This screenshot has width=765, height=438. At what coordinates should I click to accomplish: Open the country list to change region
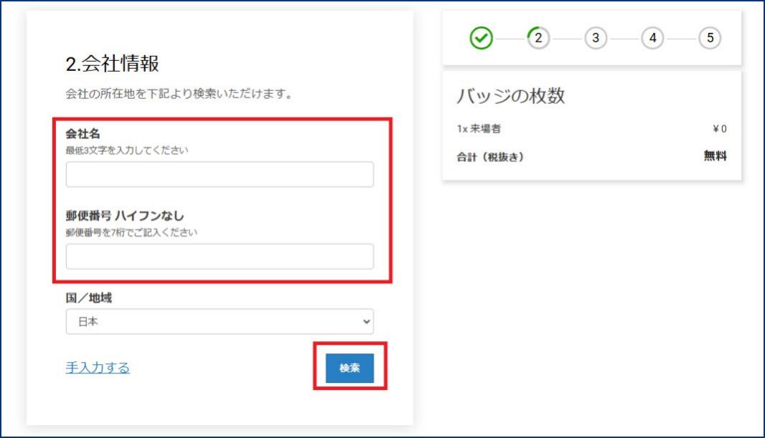(219, 322)
